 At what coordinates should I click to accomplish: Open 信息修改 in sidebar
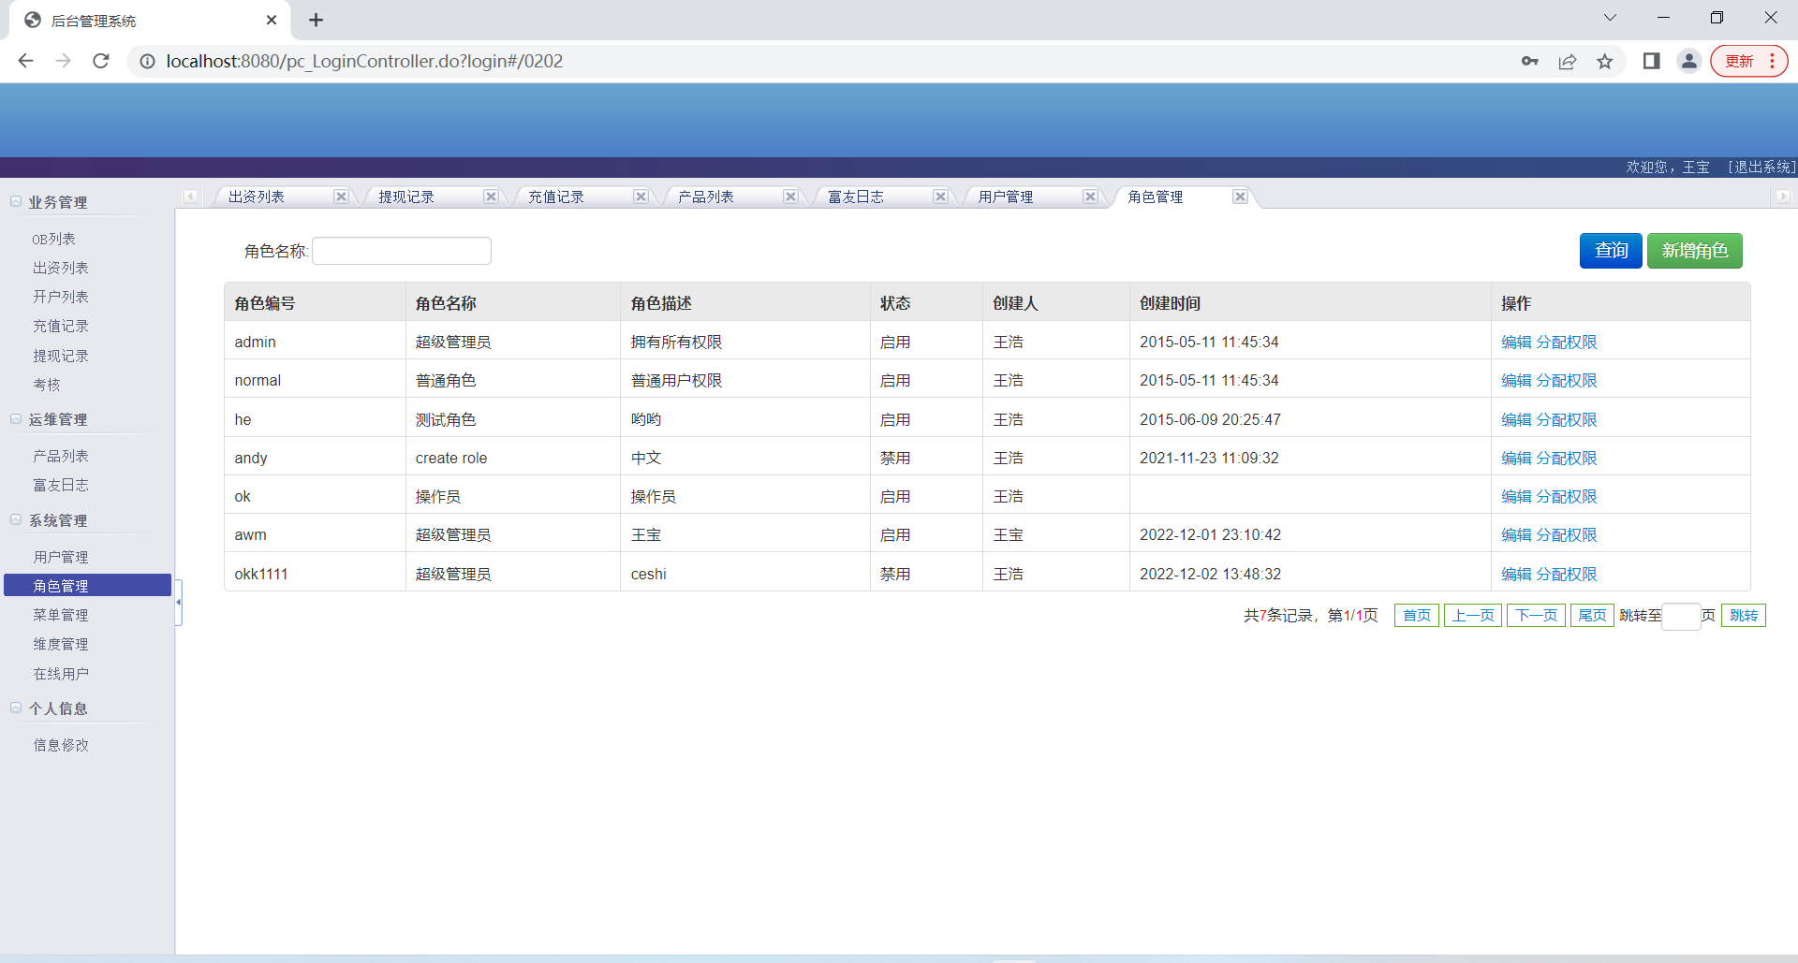click(x=61, y=745)
